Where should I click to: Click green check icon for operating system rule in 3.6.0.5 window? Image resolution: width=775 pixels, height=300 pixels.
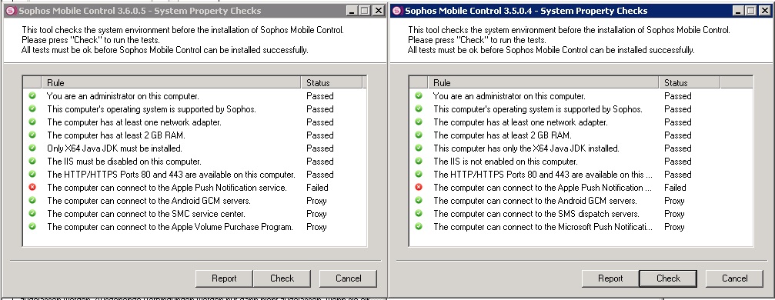[32, 108]
